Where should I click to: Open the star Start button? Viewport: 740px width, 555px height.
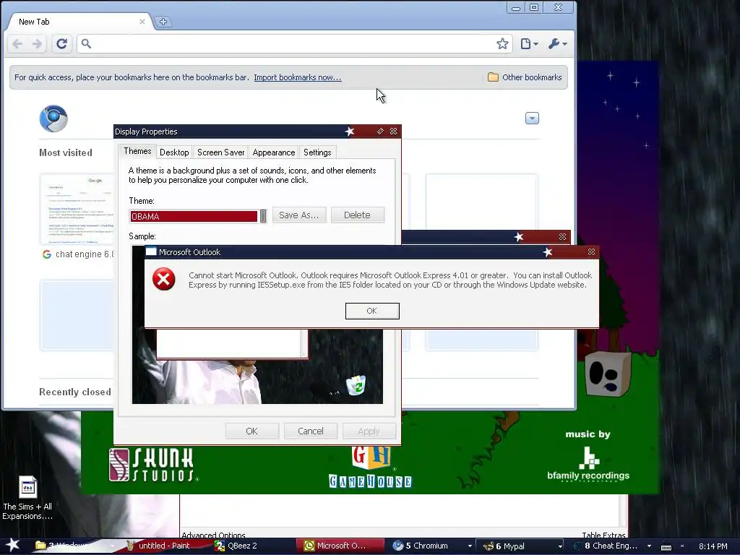click(x=12, y=546)
